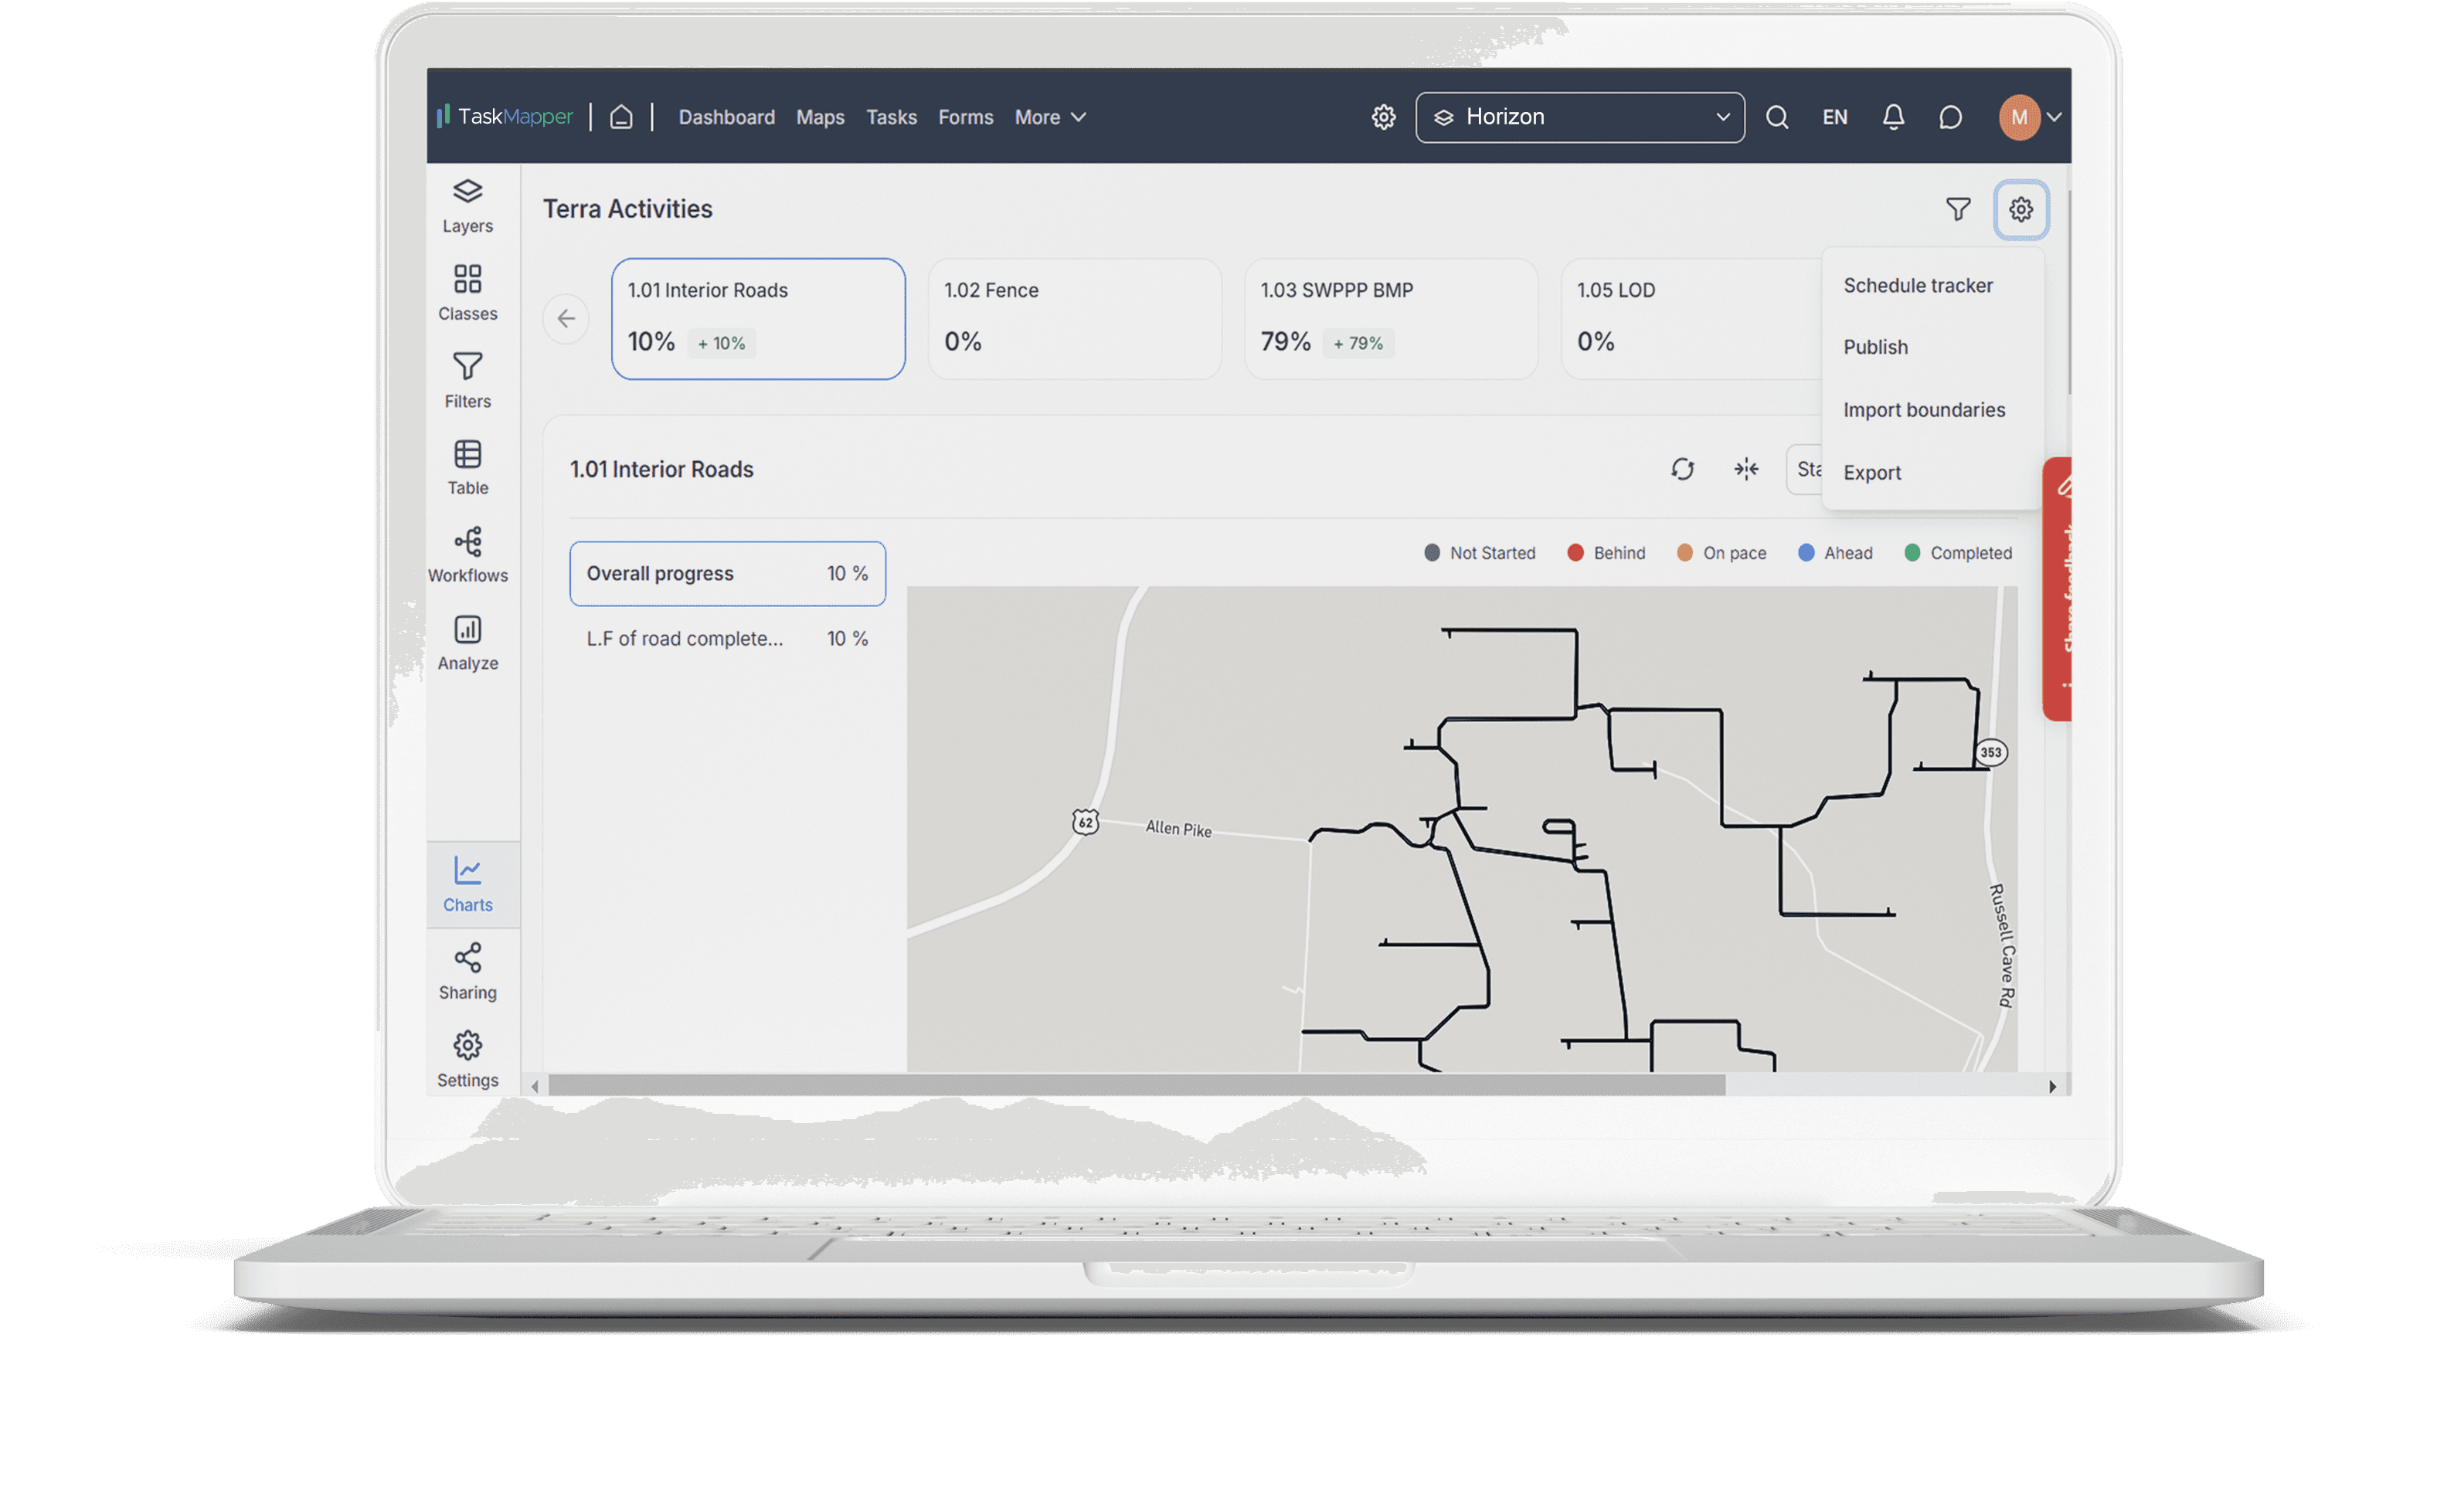2464x1500 pixels.
Task: Click the recenter map icon
Action: [x=1746, y=469]
